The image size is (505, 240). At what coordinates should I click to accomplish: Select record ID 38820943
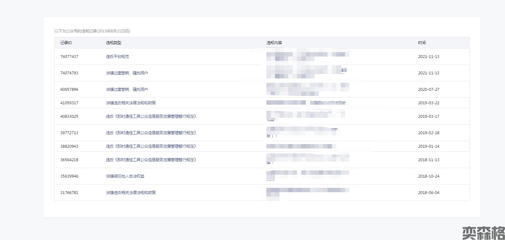coord(69,146)
